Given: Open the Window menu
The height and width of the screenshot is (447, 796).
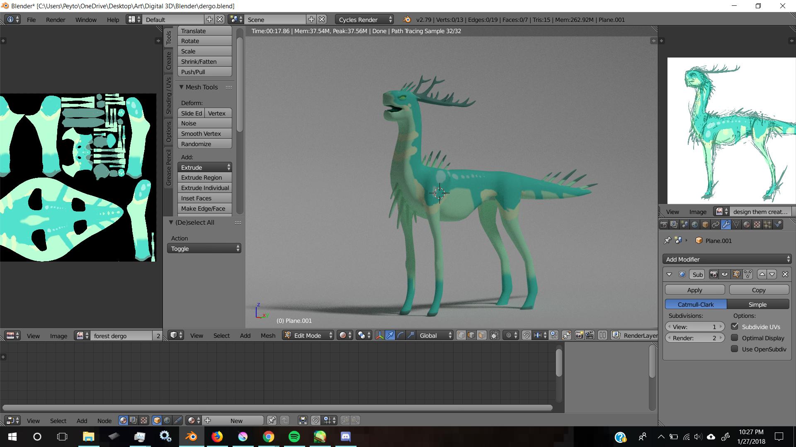Looking at the screenshot, I should click(86, 19).
